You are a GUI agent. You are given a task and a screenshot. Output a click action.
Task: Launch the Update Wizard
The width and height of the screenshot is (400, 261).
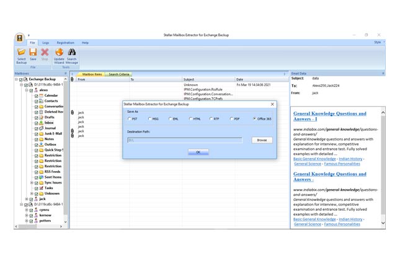59,56
